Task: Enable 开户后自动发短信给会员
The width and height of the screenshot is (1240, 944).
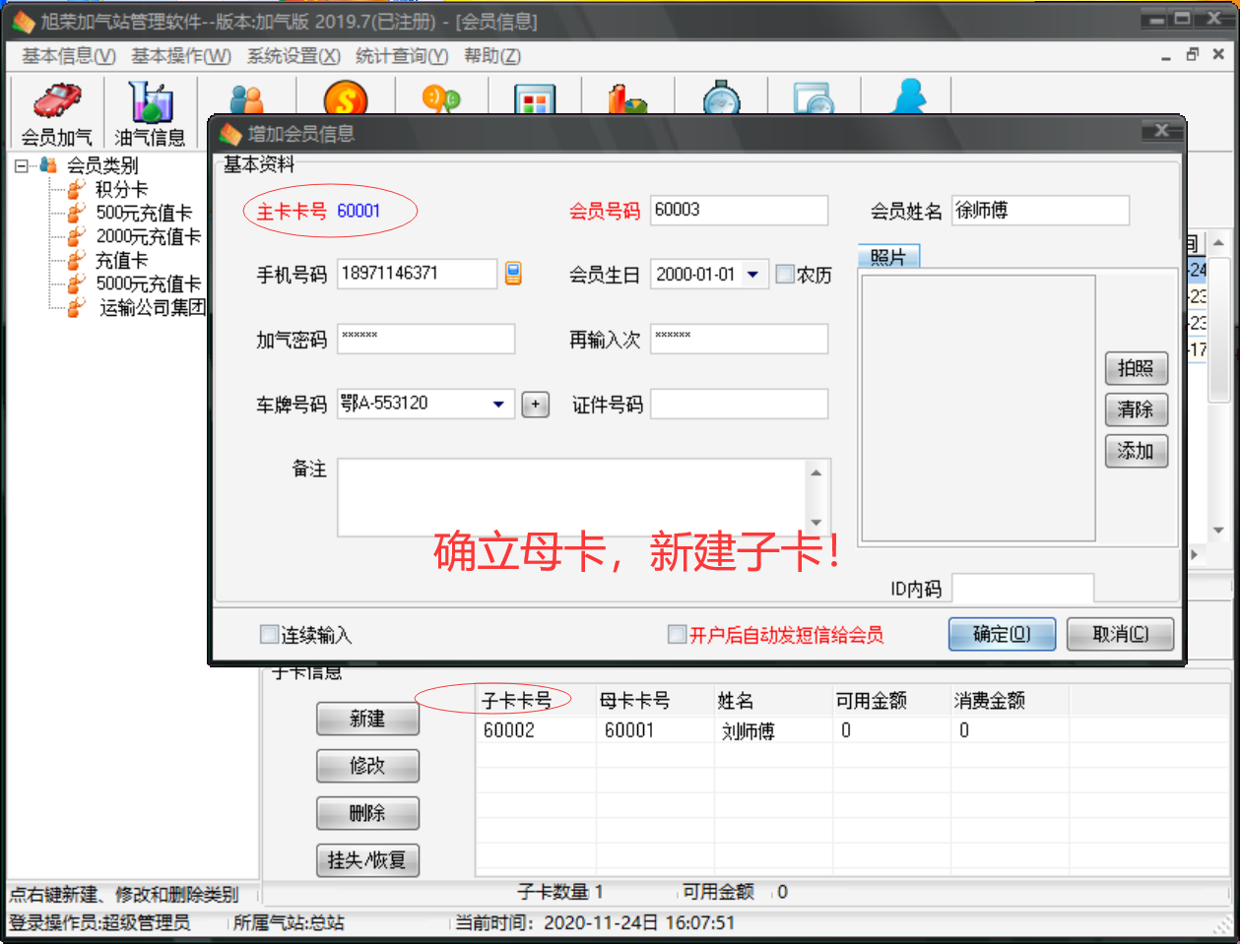Action: coord(677,634)
